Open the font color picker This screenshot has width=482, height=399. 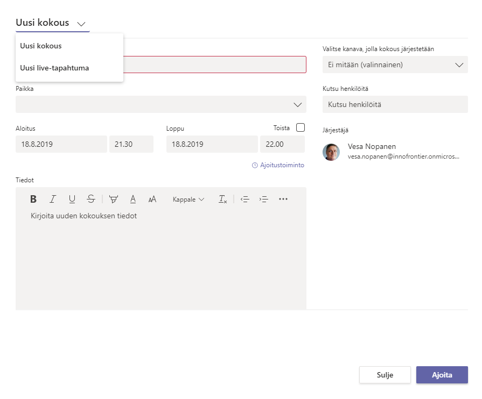[133, 199]
